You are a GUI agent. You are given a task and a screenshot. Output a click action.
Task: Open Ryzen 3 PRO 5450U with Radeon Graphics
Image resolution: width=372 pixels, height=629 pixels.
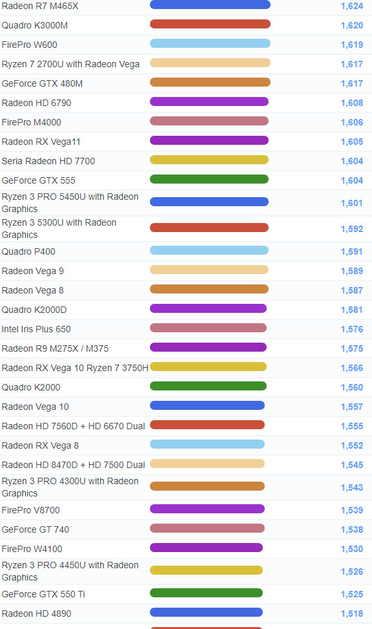(x=70, y=202)
